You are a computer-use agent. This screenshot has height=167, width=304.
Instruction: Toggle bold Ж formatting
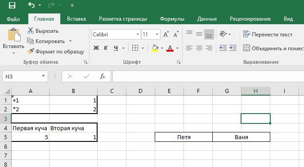click(96, 48)
